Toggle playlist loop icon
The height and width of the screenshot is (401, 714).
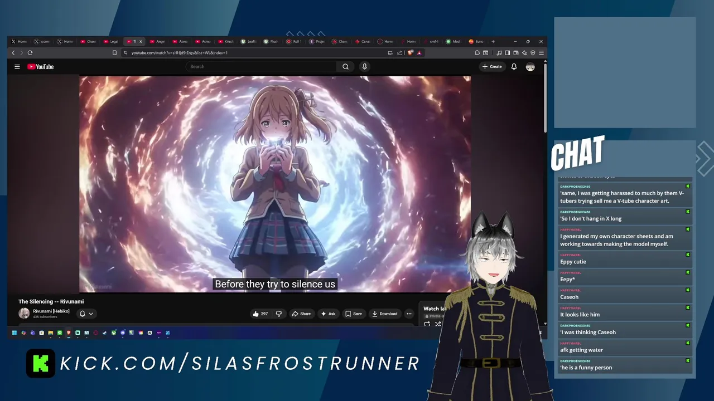tap(427, 324)
